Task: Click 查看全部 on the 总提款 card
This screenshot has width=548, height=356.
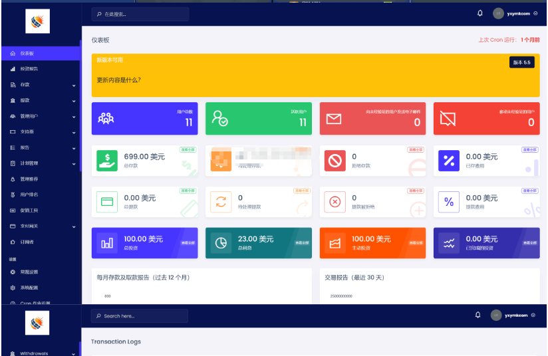Action: pos(188,191)
